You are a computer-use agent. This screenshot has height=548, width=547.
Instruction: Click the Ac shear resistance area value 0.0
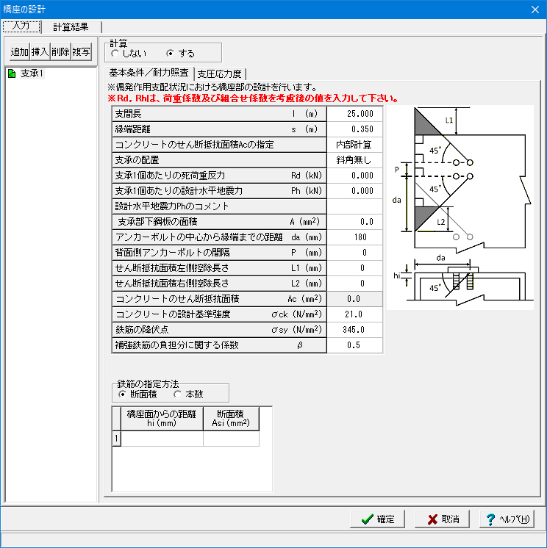(x=354, y=299)
